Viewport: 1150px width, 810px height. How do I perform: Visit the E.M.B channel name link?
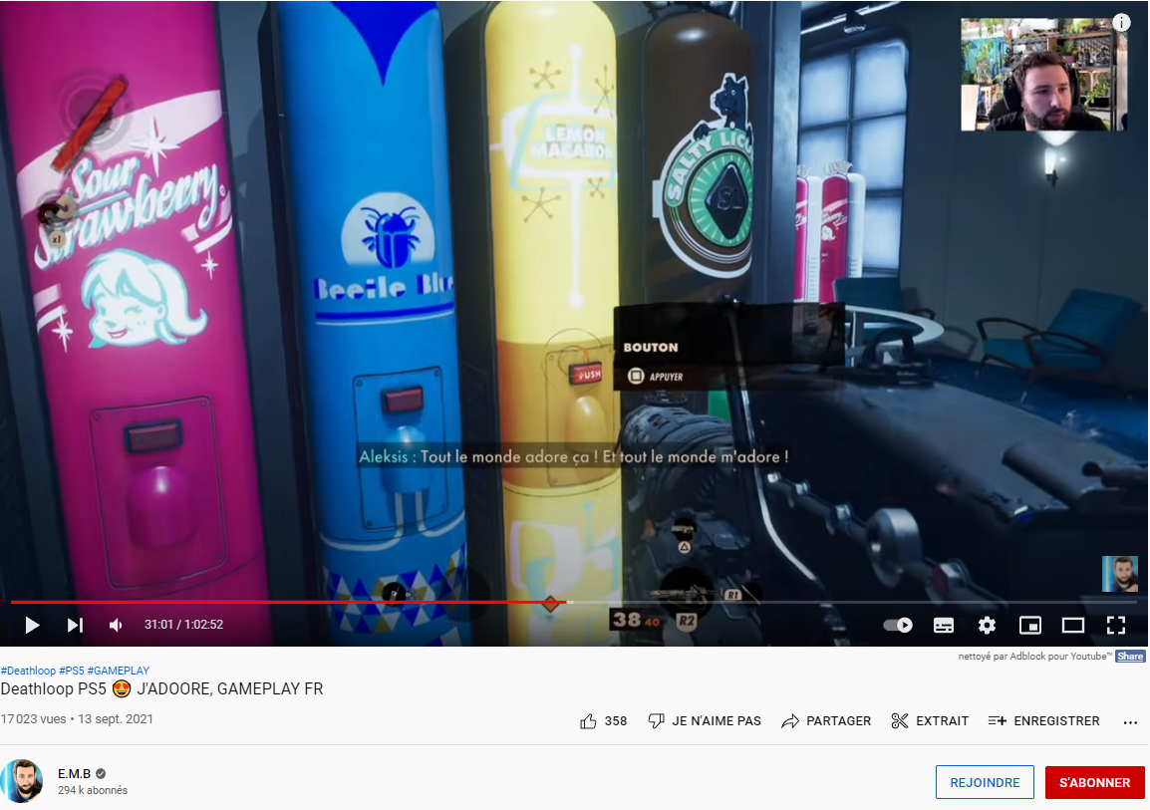pyautogui.click(x=74, y=774)
